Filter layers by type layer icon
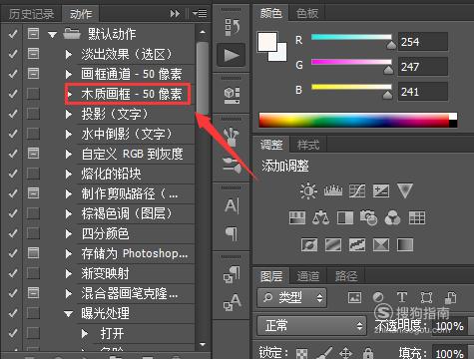 click(402, 297)
